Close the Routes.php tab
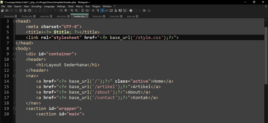Image resolution: width=268 pixels, height=123 pixels. click(x=34, y=16)
